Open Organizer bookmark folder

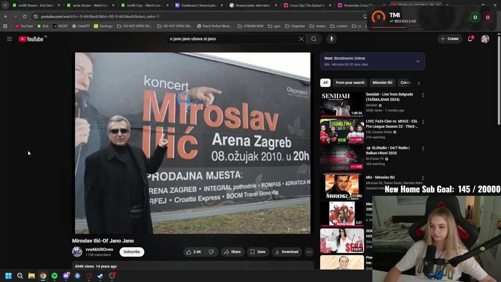(295, 26)
